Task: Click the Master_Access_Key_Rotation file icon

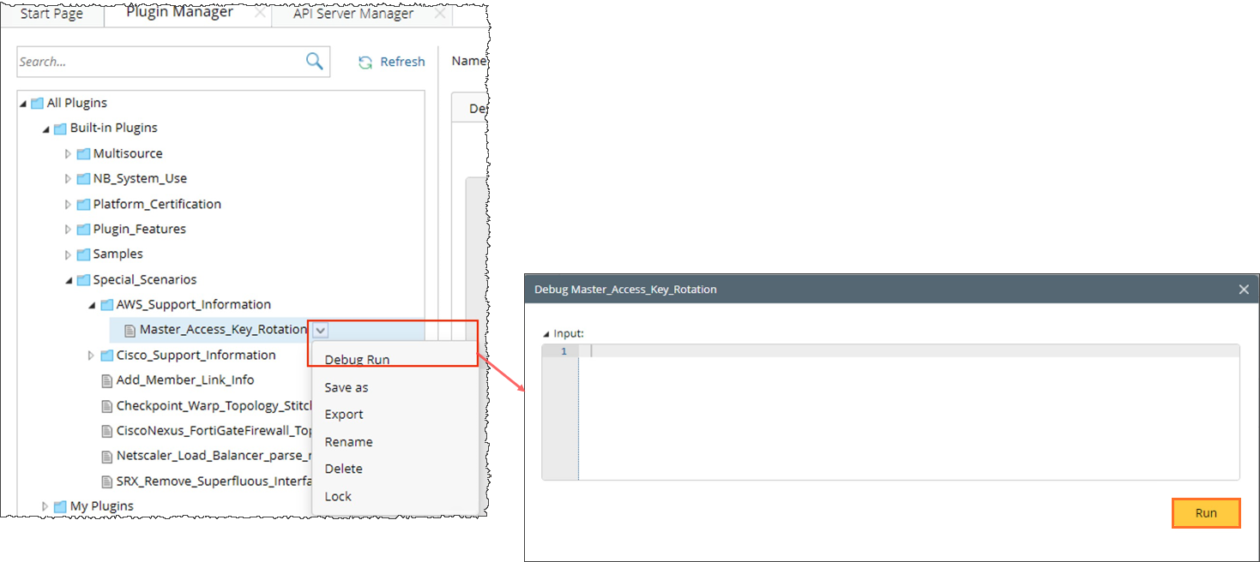Action: point(130,330)
